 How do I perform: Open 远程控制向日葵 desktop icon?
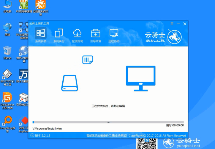[x=41, y=8]
